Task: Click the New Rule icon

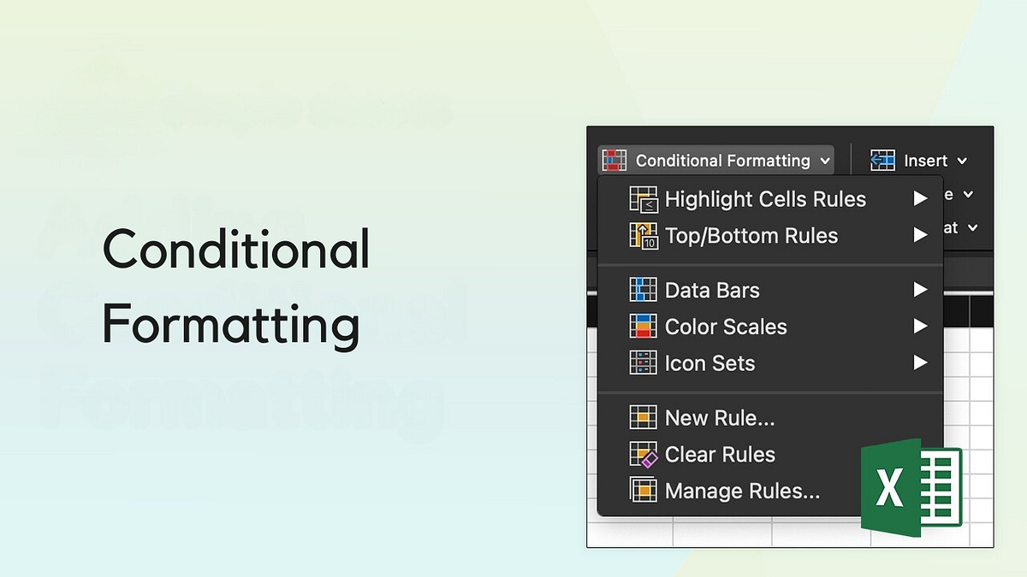Action: click(x=644, y=417)
